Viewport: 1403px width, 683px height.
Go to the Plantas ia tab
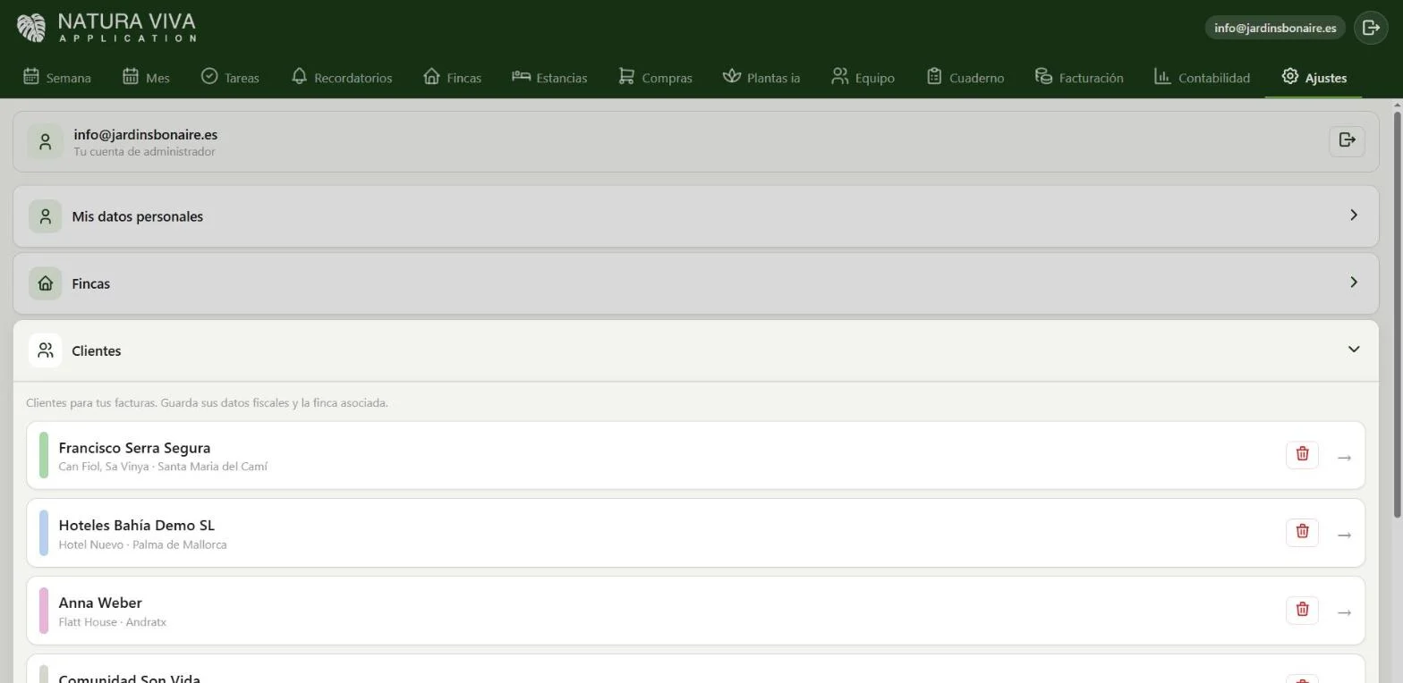(761, 78)
